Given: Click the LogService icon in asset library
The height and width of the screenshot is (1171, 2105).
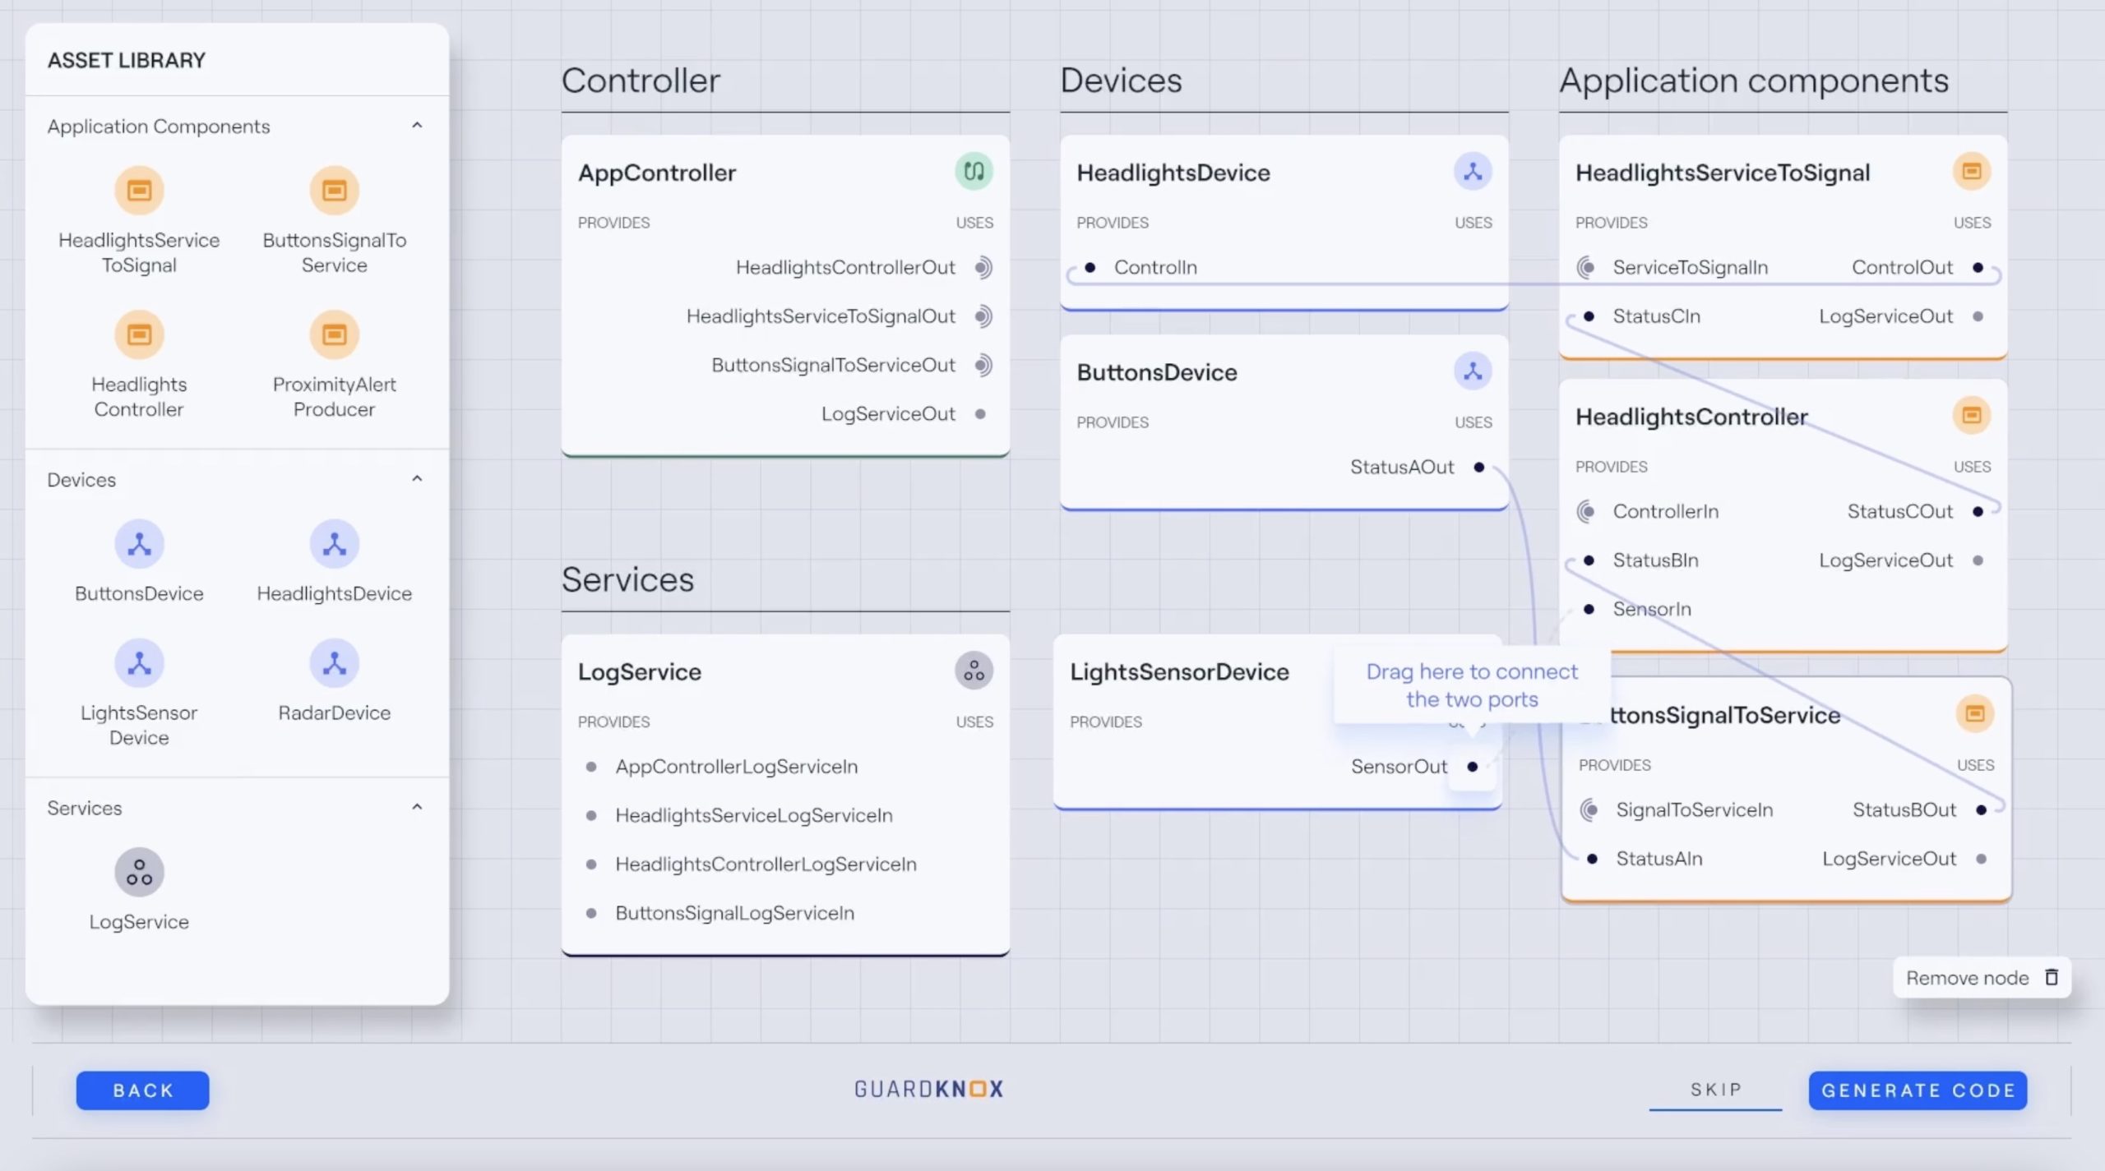Looking at the screenshot, I should [139, 872].
